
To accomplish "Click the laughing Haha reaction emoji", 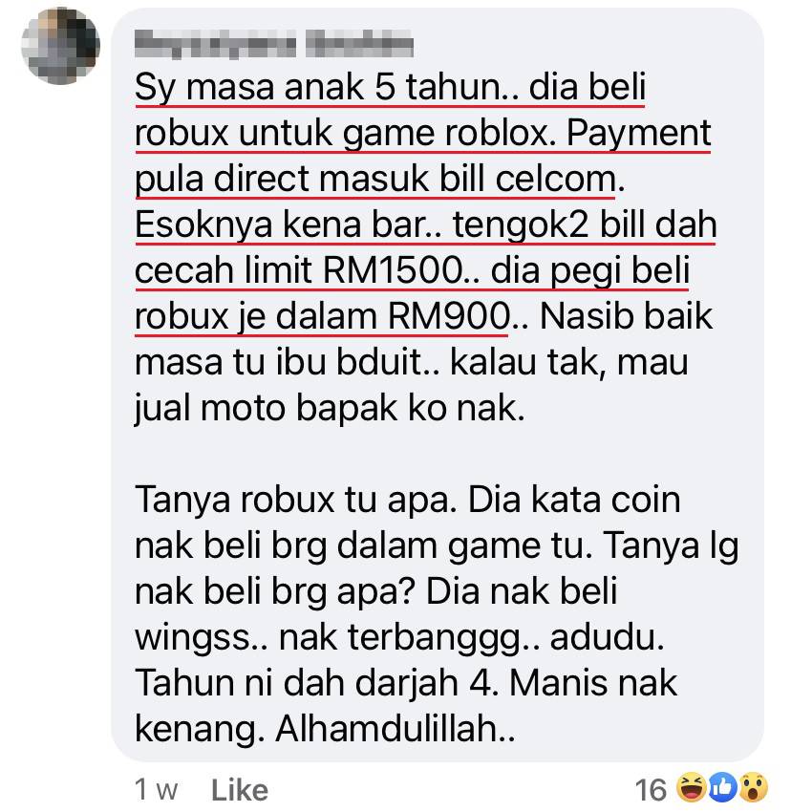I will point(692,787).
